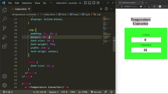Open editor More Actions ellipsis
Viewport: 168px width, 94px height.
pyautogui.click(x=111, y=9)
